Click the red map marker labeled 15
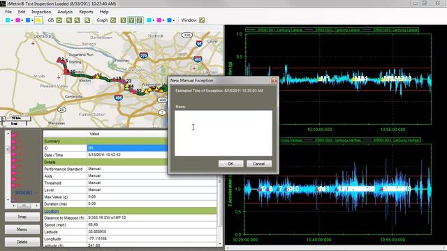 coord(115,79)
